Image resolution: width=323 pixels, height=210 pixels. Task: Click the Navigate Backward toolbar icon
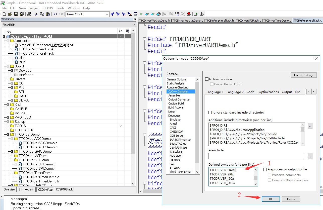click(158, 14)
